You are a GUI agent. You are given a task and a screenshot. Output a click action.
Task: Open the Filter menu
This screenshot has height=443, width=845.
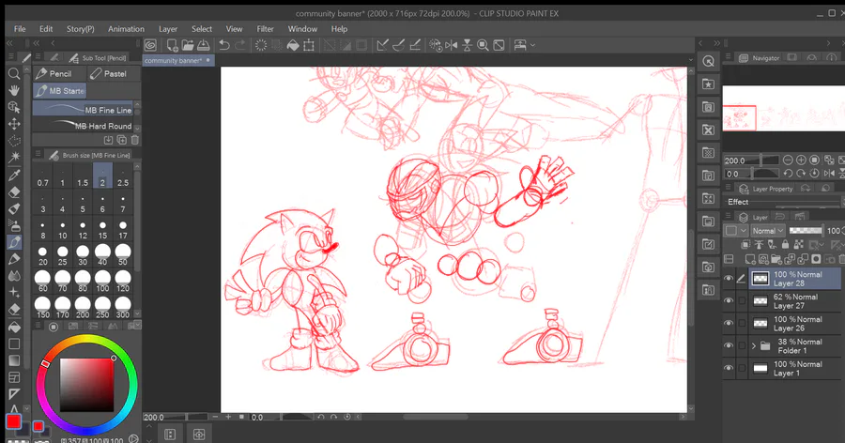265,29
